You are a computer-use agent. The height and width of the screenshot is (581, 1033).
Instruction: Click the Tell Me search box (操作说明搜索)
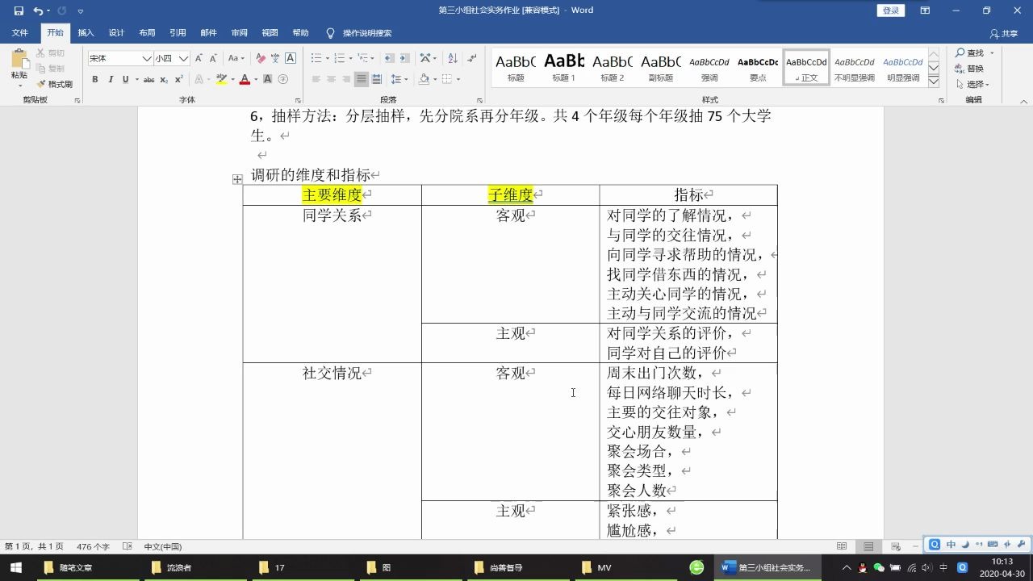coord(360,33)
